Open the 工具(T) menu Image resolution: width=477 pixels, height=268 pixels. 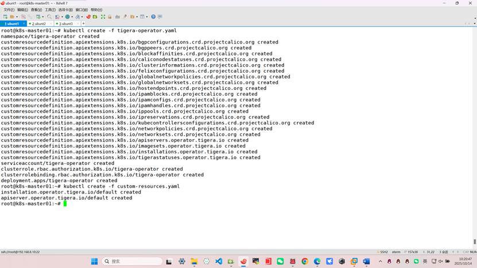[50, 10]
